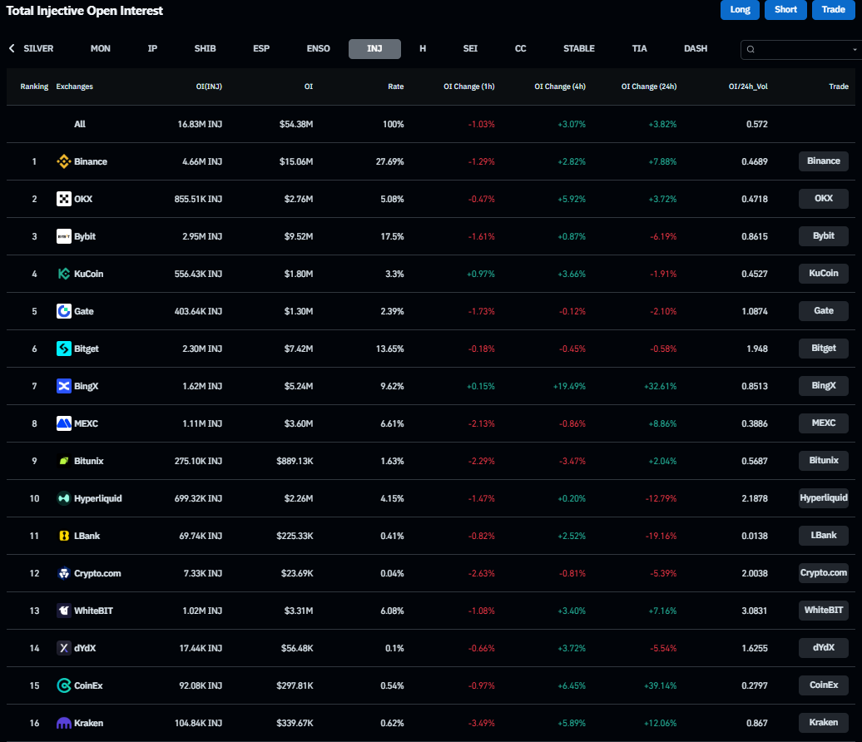Click the Crypto.com exchange logo icon
Screen dimensions: 862x742
coord(64,573)
